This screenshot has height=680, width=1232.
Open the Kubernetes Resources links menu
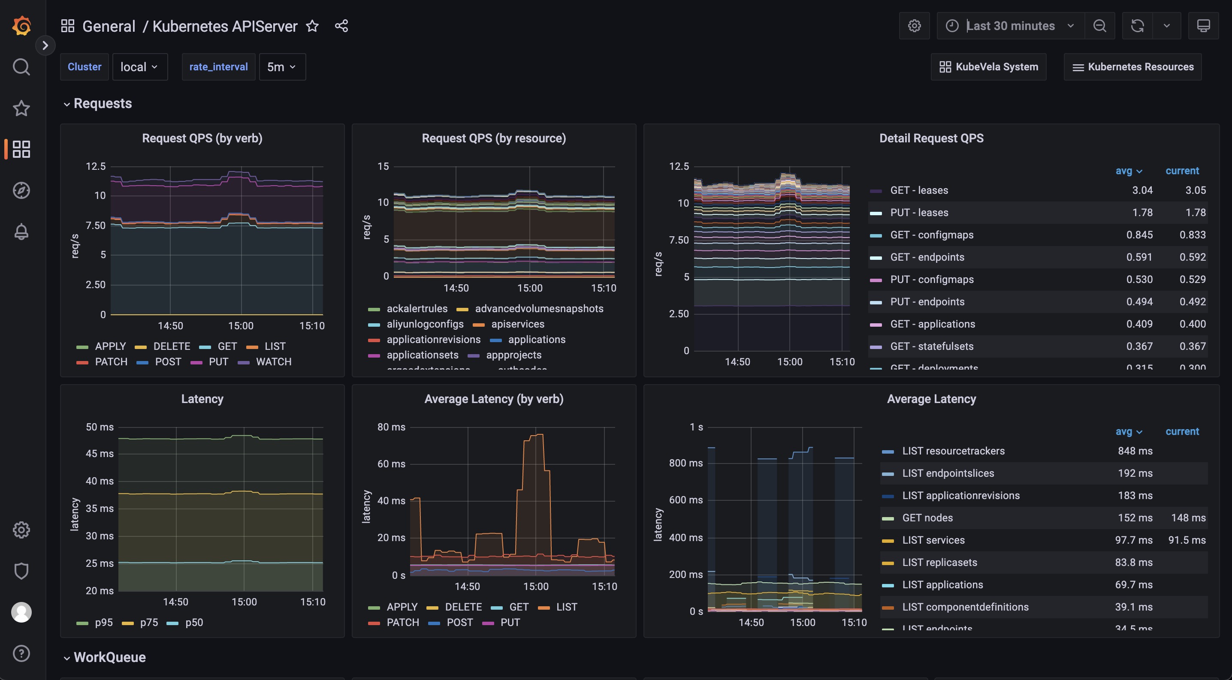point(1132,67)
